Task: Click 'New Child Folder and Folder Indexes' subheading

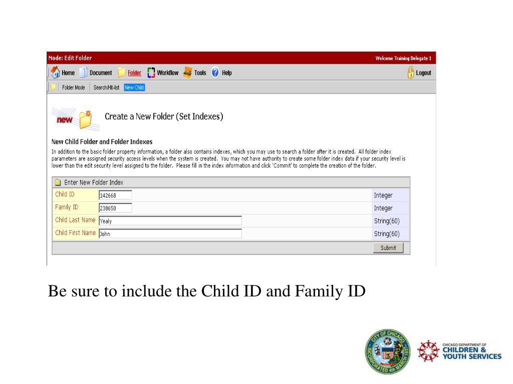Action: coord(102,141)
